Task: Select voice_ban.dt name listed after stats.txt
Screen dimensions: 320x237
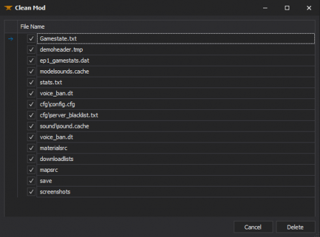Action: click(176, 93)
